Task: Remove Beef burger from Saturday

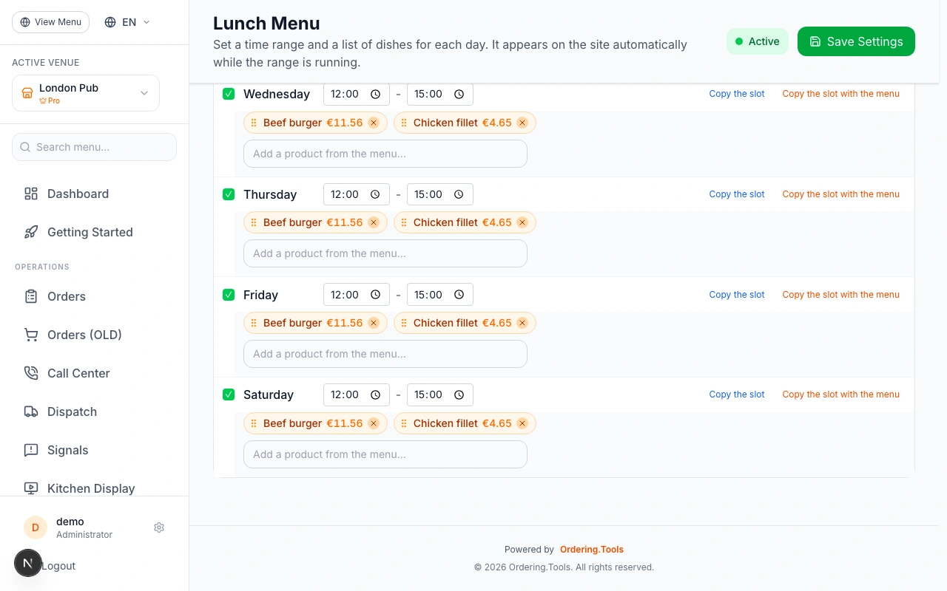Action: [x=374, y=423]
